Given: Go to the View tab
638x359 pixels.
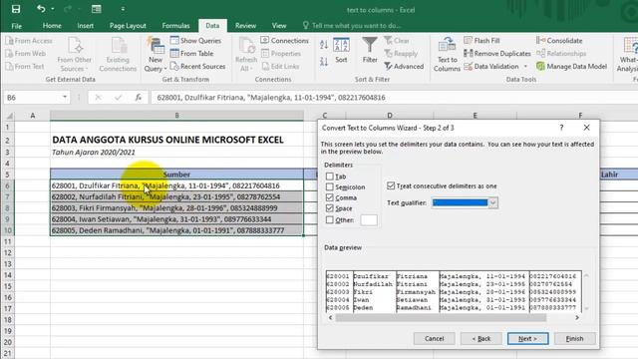Looking at the screenshot, I should (x=279, y=26).
